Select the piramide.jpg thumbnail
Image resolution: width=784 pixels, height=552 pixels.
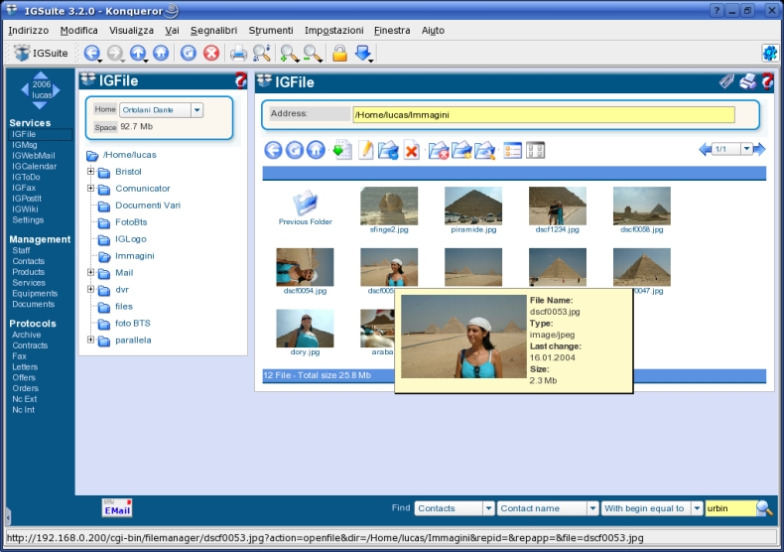[473, 206]
